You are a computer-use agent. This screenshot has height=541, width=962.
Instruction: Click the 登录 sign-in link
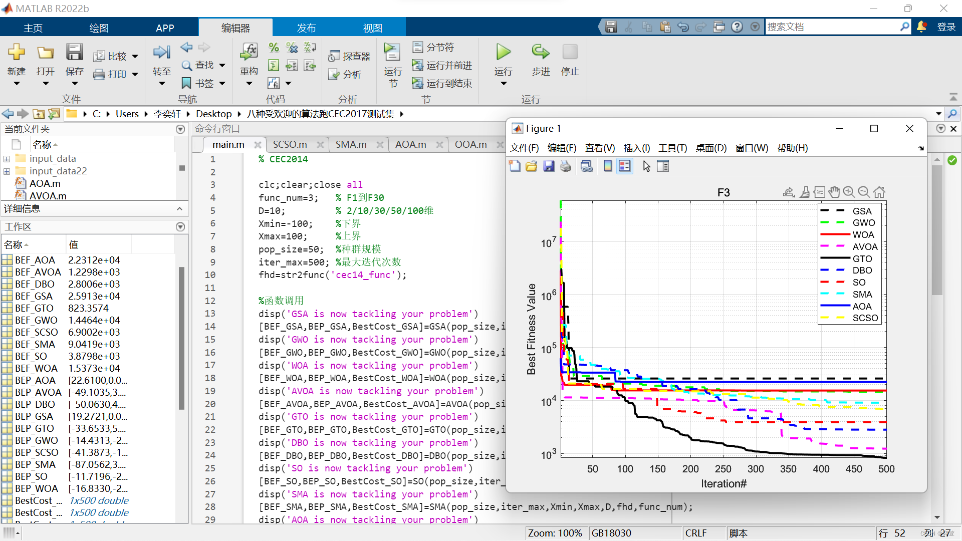[946, 27]
